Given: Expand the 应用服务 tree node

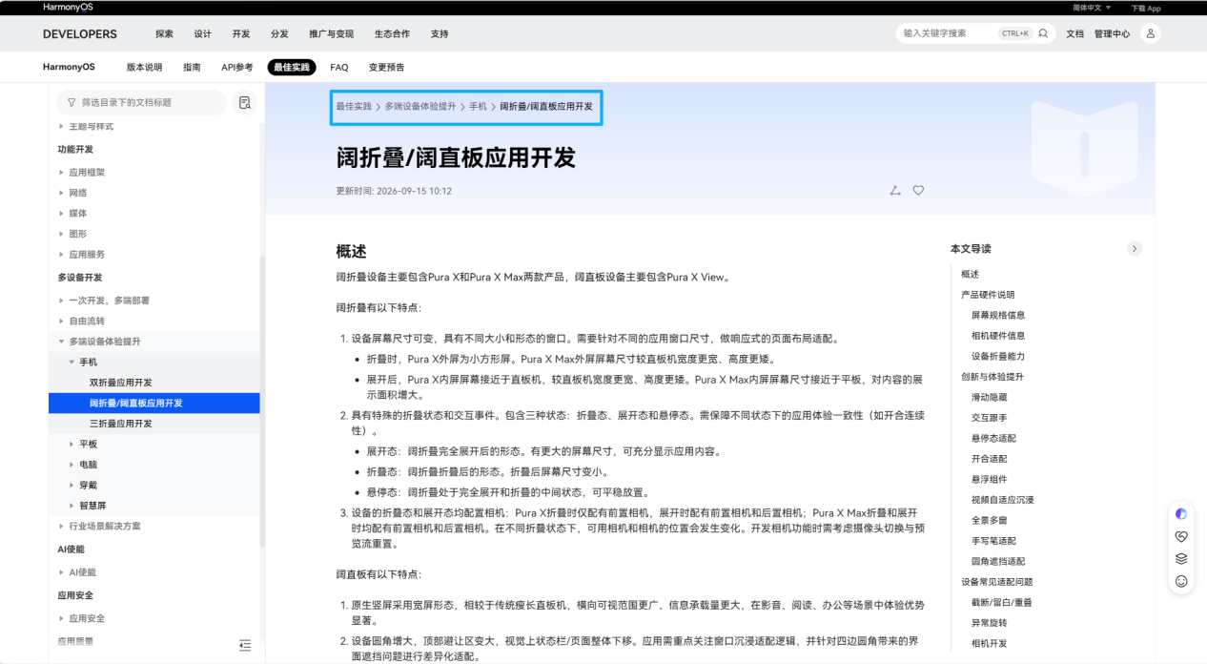Looking at the screenshot, I should [62, 255].
